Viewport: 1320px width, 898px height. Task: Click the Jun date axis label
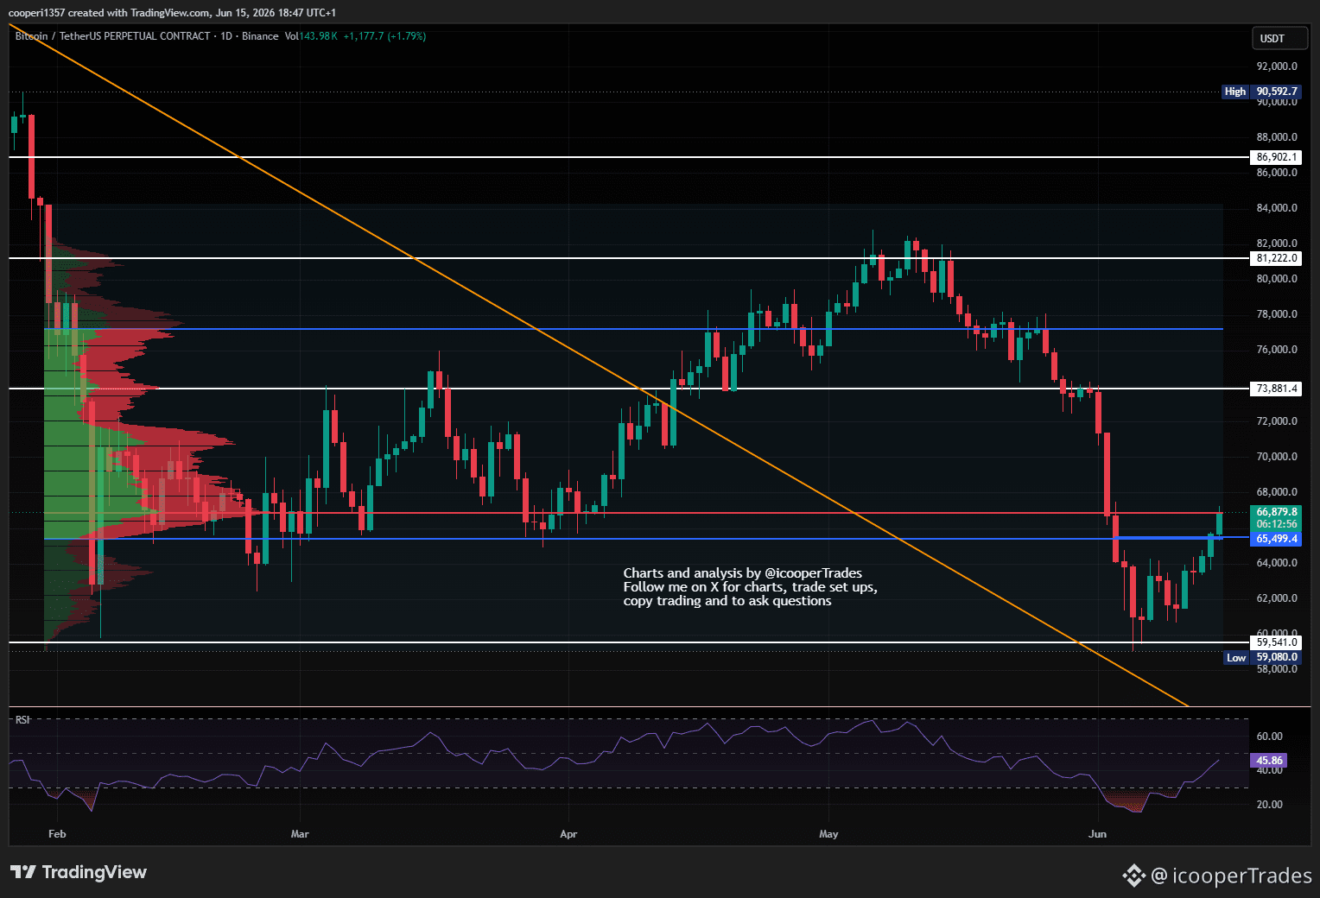1097,834
